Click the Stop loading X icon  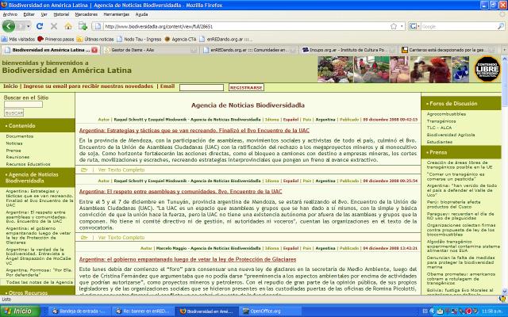[54, 26]
